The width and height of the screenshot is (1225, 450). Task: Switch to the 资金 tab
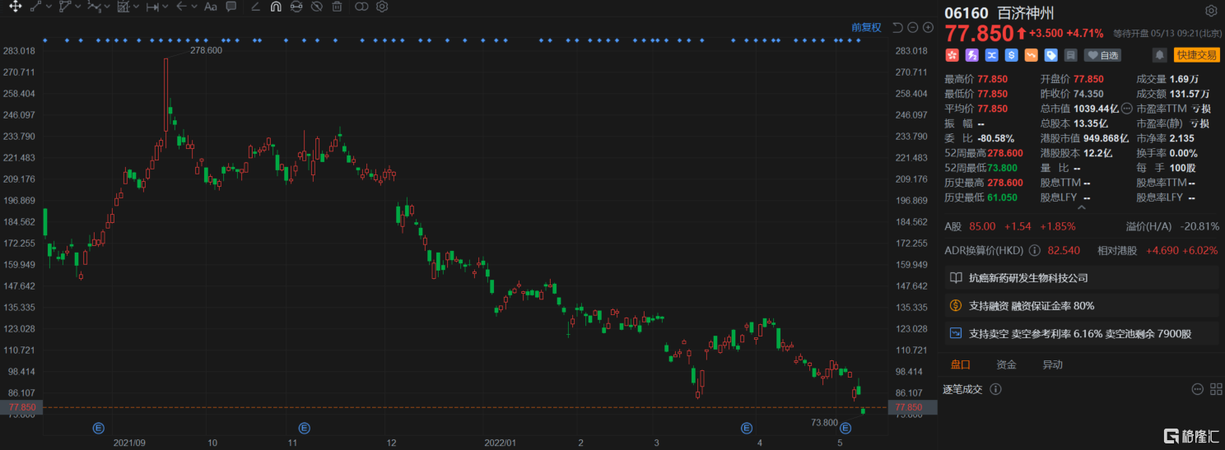(1006, 364)
